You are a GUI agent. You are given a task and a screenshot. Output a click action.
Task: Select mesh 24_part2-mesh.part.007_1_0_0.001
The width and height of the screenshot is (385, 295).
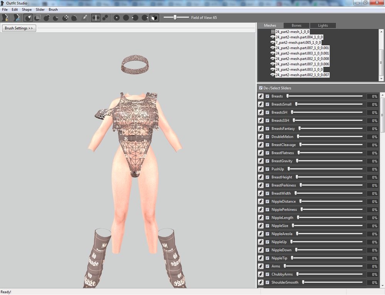pos(302,48)
